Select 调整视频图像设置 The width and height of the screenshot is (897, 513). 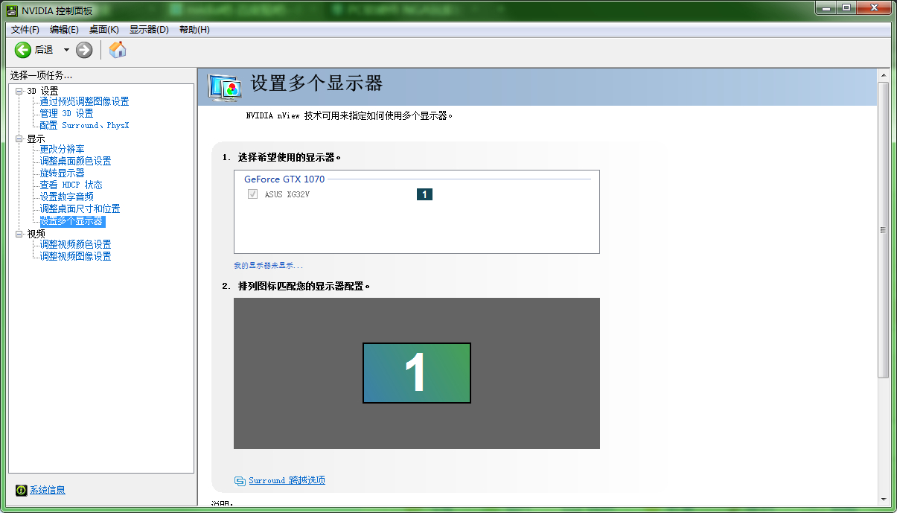tap(75, 256)
